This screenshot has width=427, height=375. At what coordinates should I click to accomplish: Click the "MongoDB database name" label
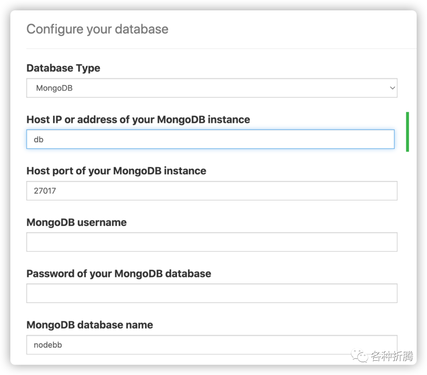pos(90,325)
